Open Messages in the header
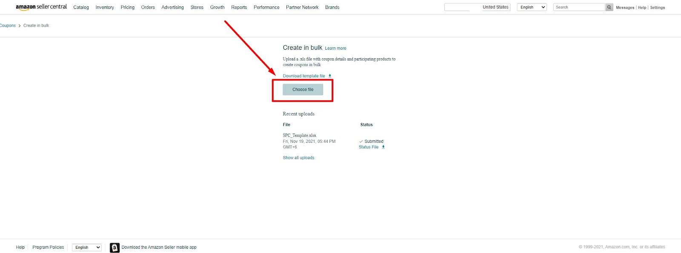This screenshot has height=253, width=681. coord(625,8)
